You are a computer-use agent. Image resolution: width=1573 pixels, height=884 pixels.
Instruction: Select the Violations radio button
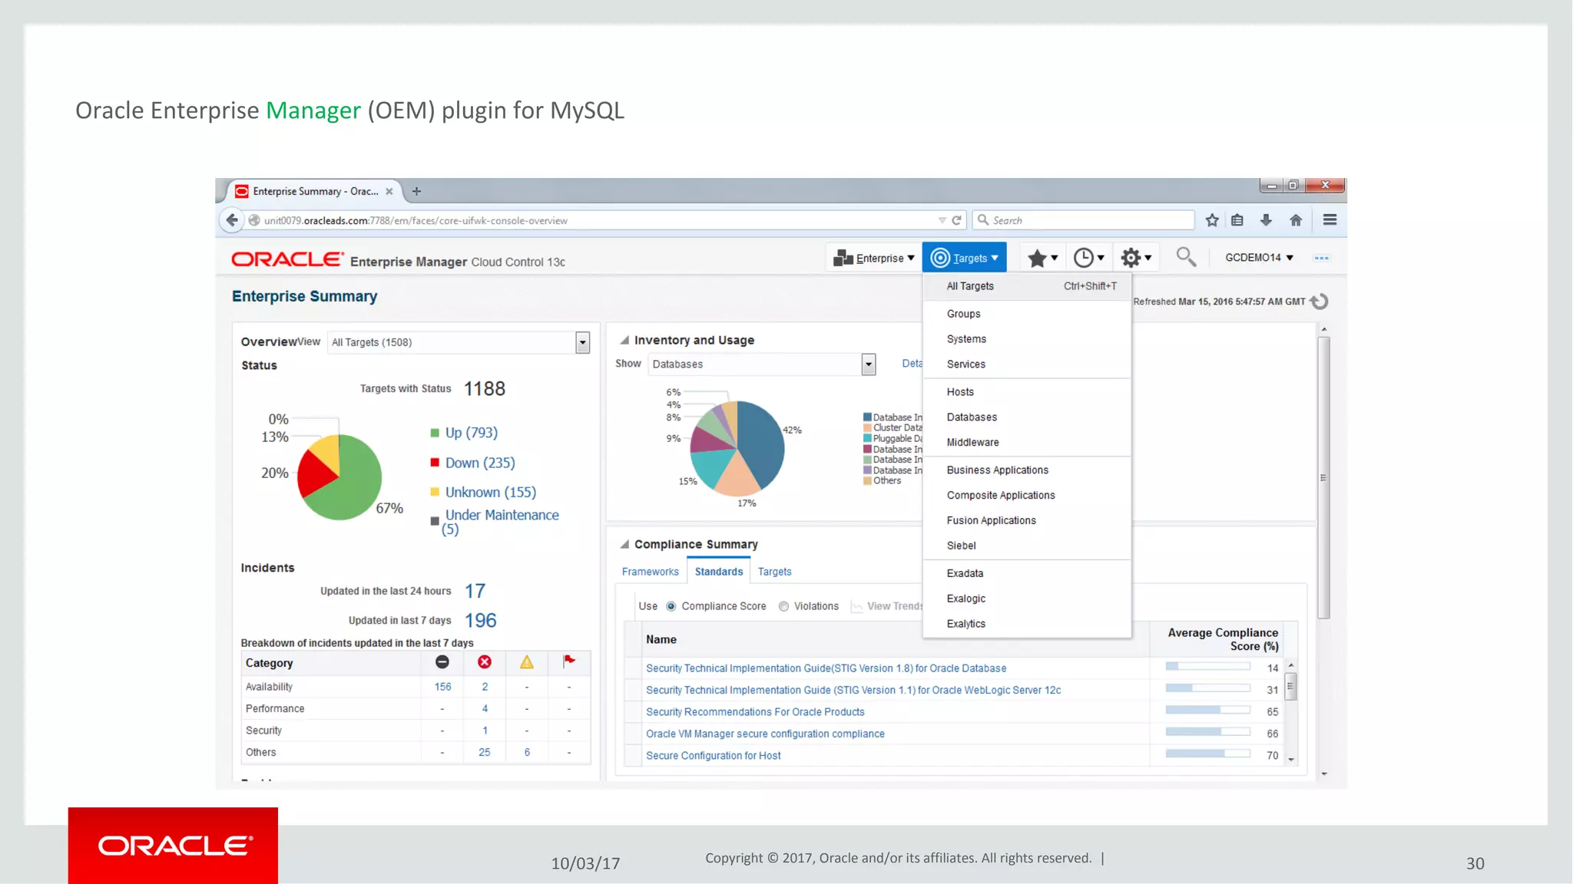784,606
